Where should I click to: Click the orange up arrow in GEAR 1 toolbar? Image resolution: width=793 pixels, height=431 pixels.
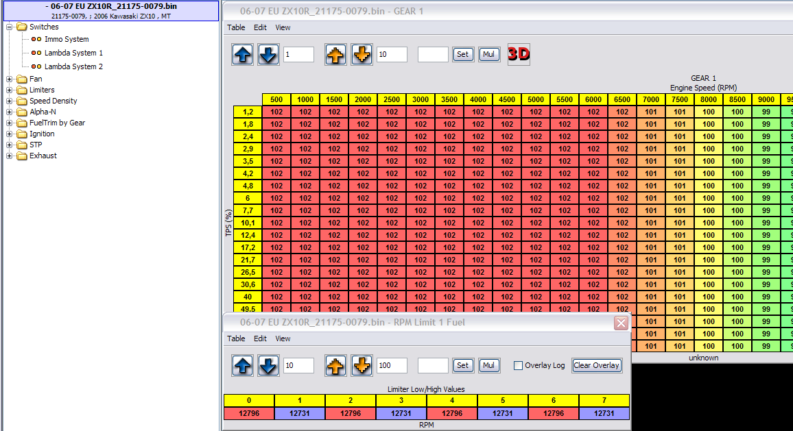coord(335,55)
